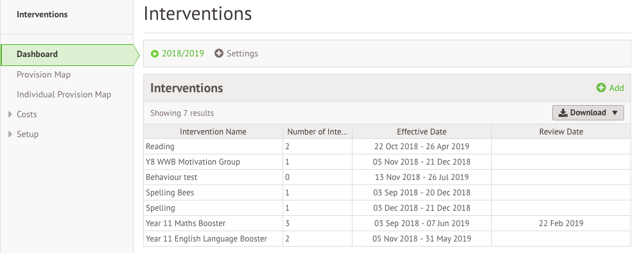Viewport: 637px width, 253px height.
Task: Click the Number of Interventions column header
Action: 318,132
